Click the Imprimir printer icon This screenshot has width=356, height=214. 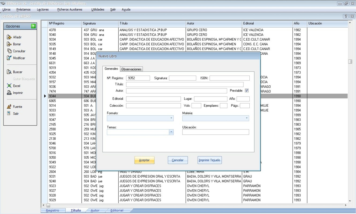[9, 93]
